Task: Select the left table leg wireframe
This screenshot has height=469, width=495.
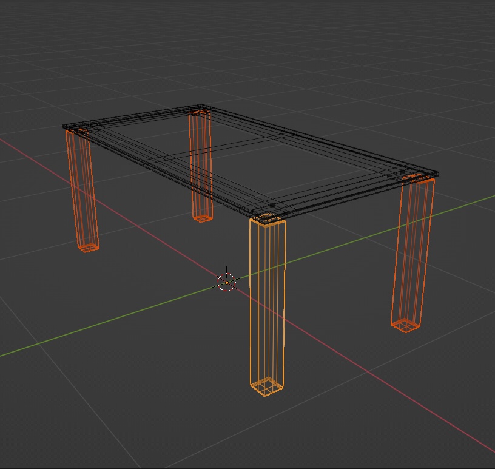Action: (82, 191)
